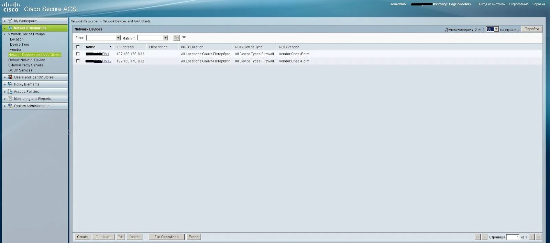Check the box for 192.168.178.3/32 row
Screen dimensions: 550x243
[78, 61]
